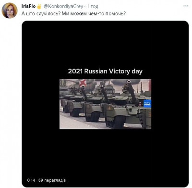Viewport: 192px width, 188px height.
Task: Click the 0:14 video duration label
Action: click(31, 180)
